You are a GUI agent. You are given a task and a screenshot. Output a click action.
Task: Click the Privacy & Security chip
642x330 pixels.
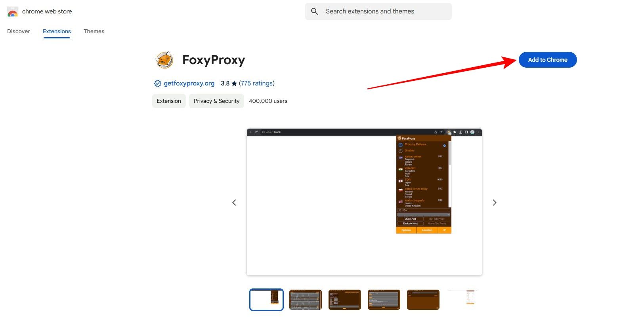click(x=216, y=101)
